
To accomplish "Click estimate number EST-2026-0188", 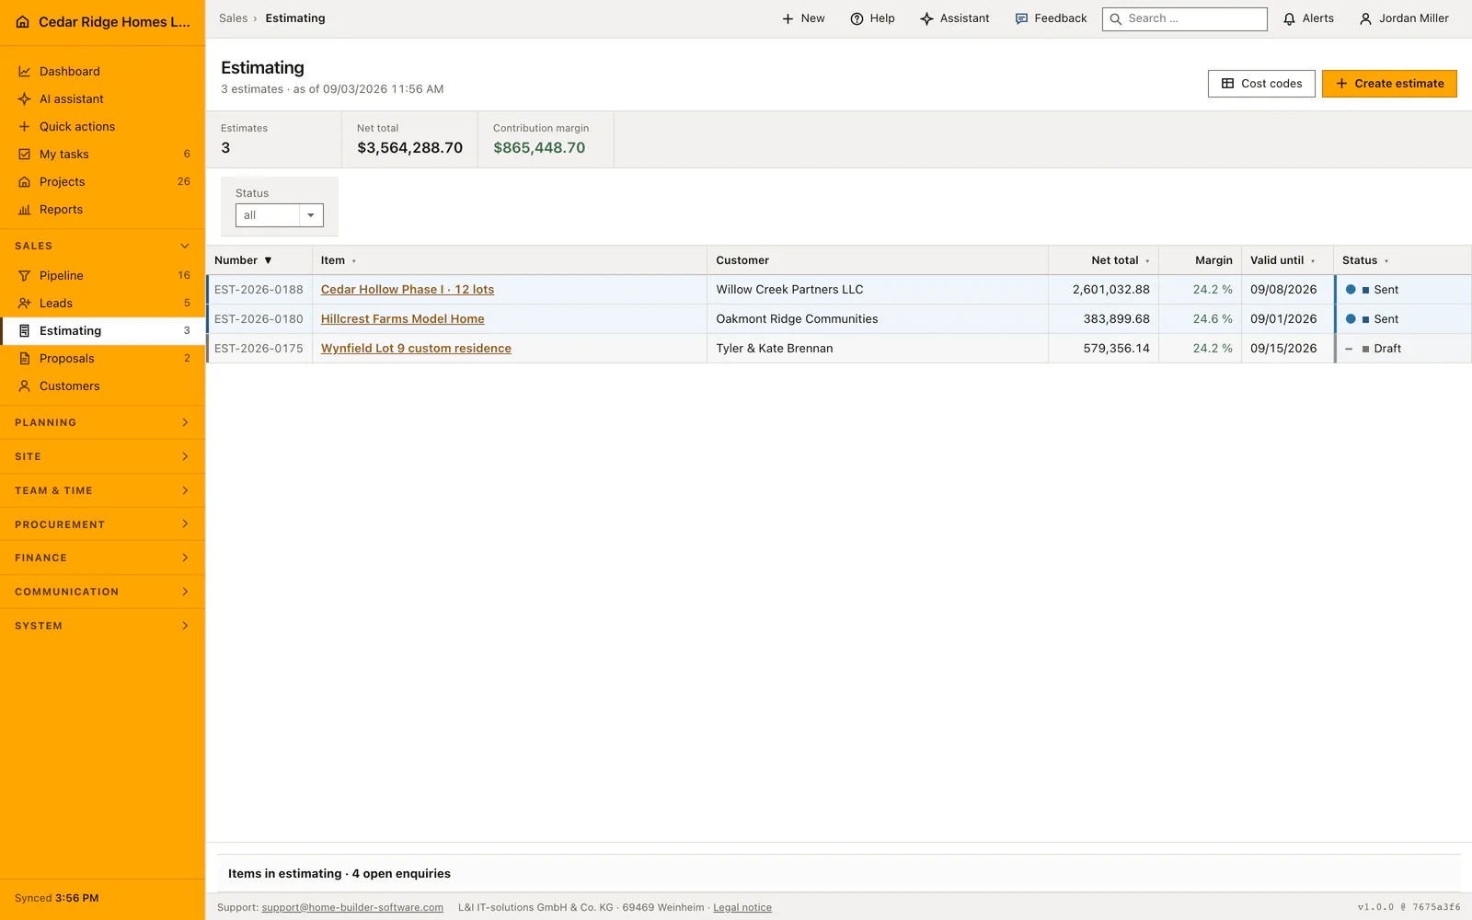I will 259,289.
